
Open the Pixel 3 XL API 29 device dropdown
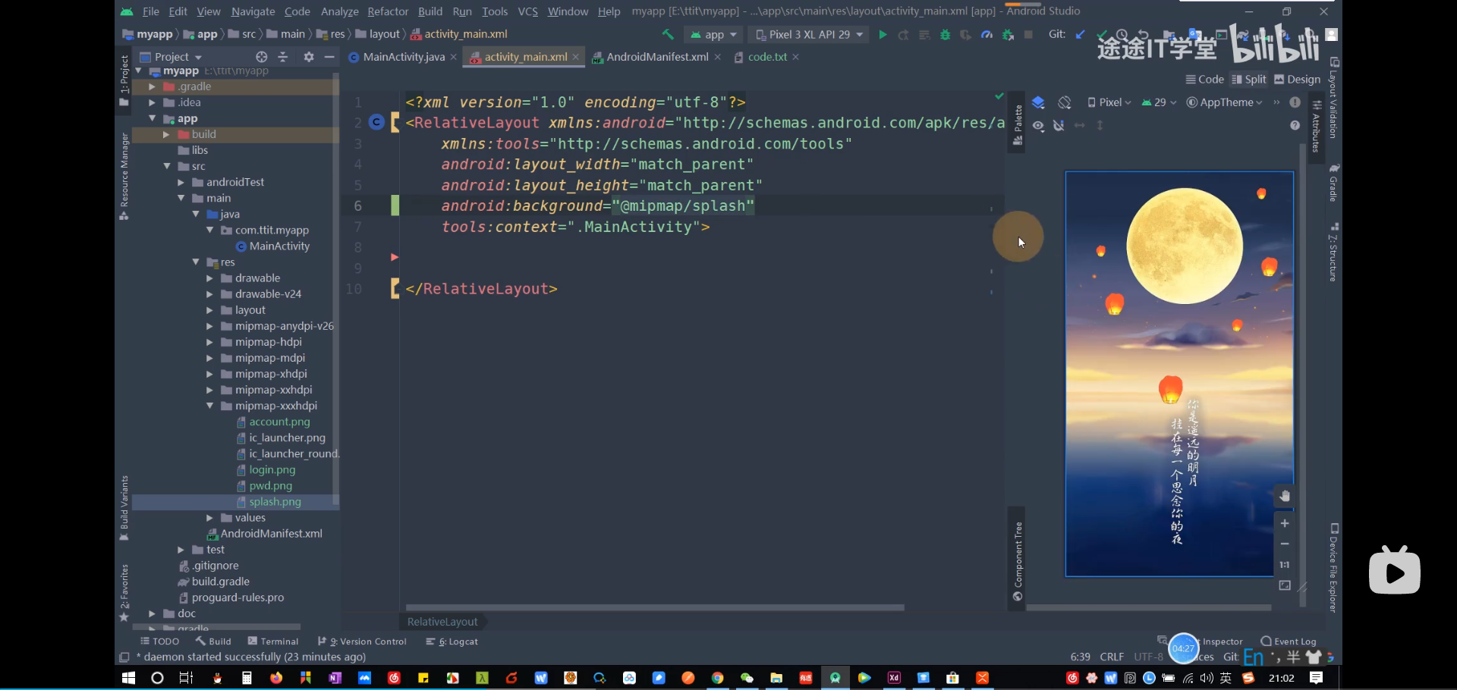[x=809, y=35]
